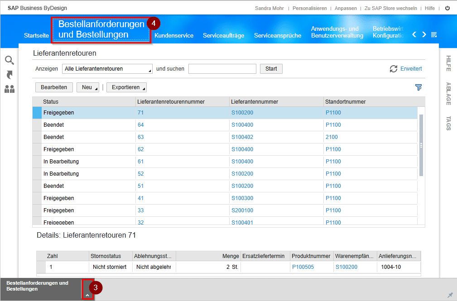Image resolution: width=457 pixels, height=301 pixels.
Task: Select the Nicht storniert cell
Action: (x=111, y=267)
